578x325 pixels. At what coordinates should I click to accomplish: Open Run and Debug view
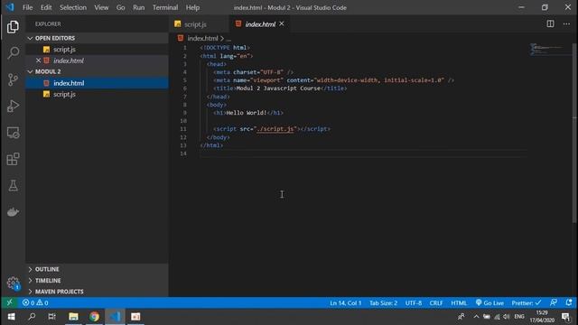click(13, 107)
